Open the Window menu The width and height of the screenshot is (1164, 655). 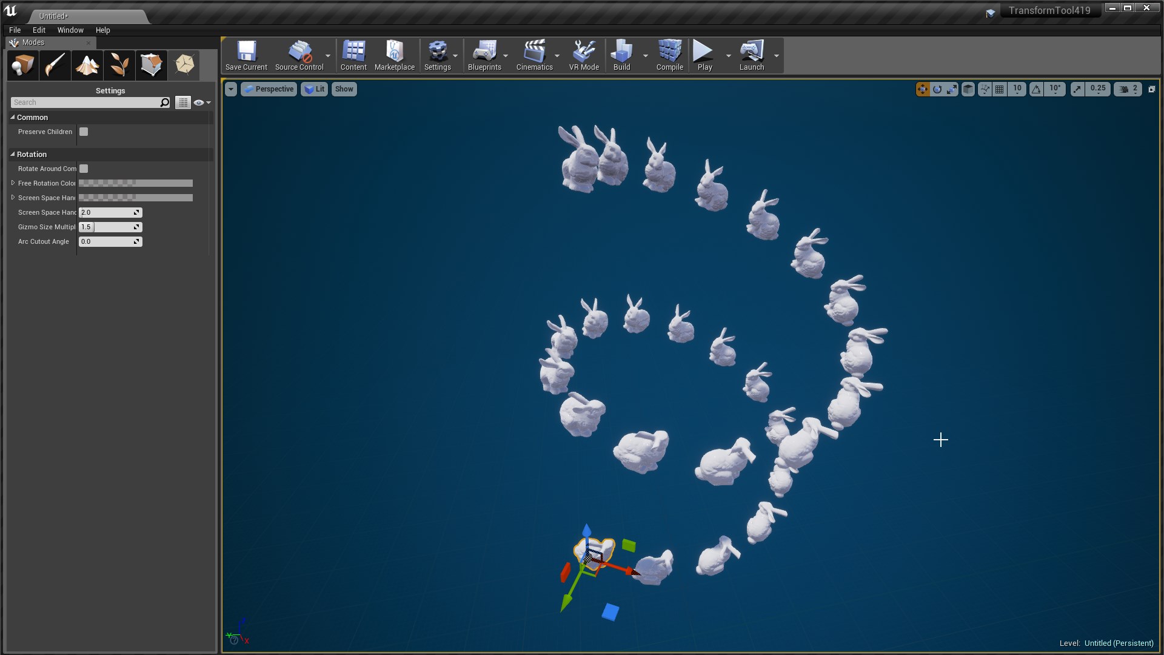[70, 30]
